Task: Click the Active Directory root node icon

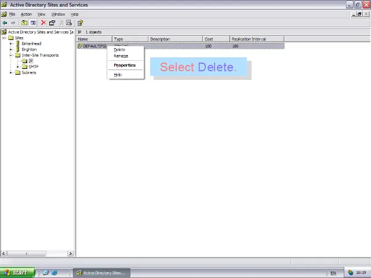Action: pyautogui.click(x=4, y=32)
